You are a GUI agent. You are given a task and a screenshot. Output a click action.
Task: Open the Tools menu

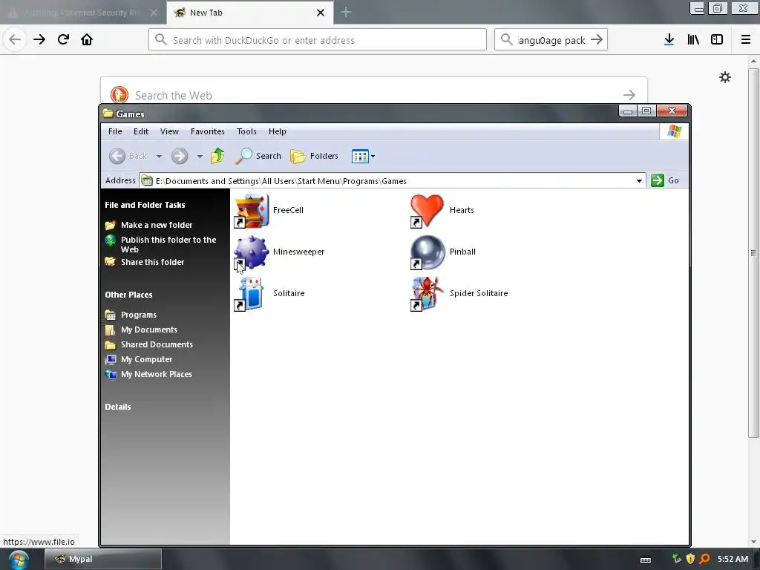(x=246, y=131)
